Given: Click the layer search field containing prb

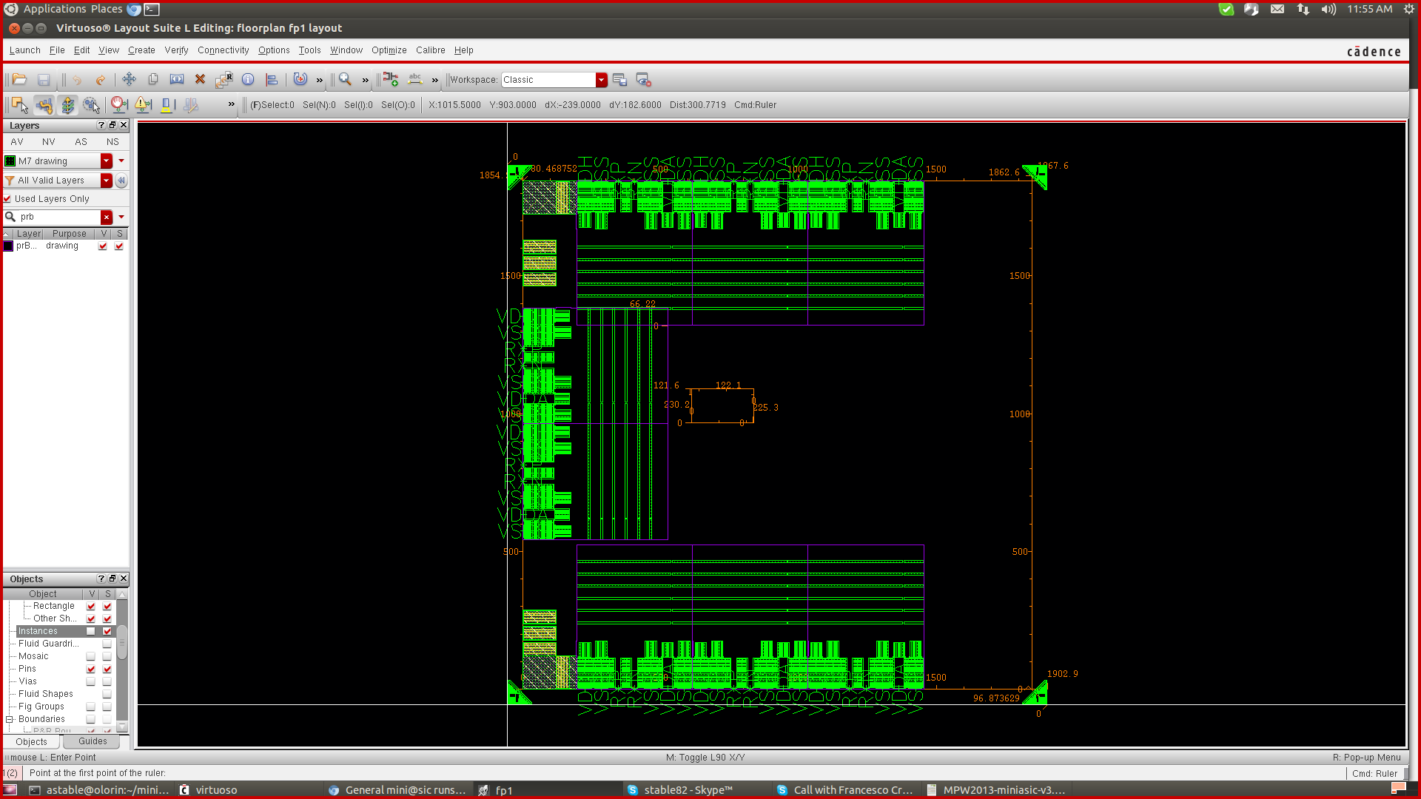Looking at the screenshot, I should pos(59,217).
